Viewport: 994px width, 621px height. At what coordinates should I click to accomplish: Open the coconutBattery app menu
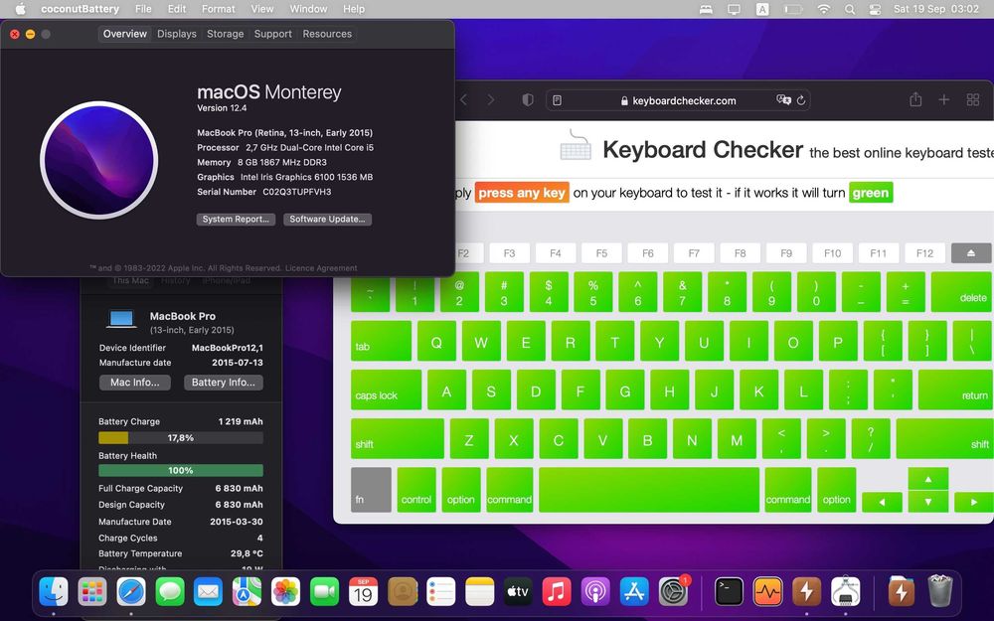click(80, 9)
